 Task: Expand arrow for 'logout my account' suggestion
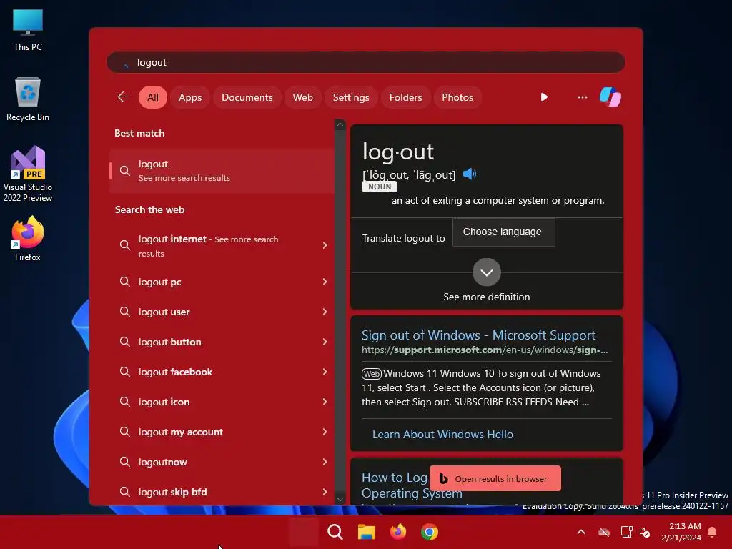tap(325, 432)
